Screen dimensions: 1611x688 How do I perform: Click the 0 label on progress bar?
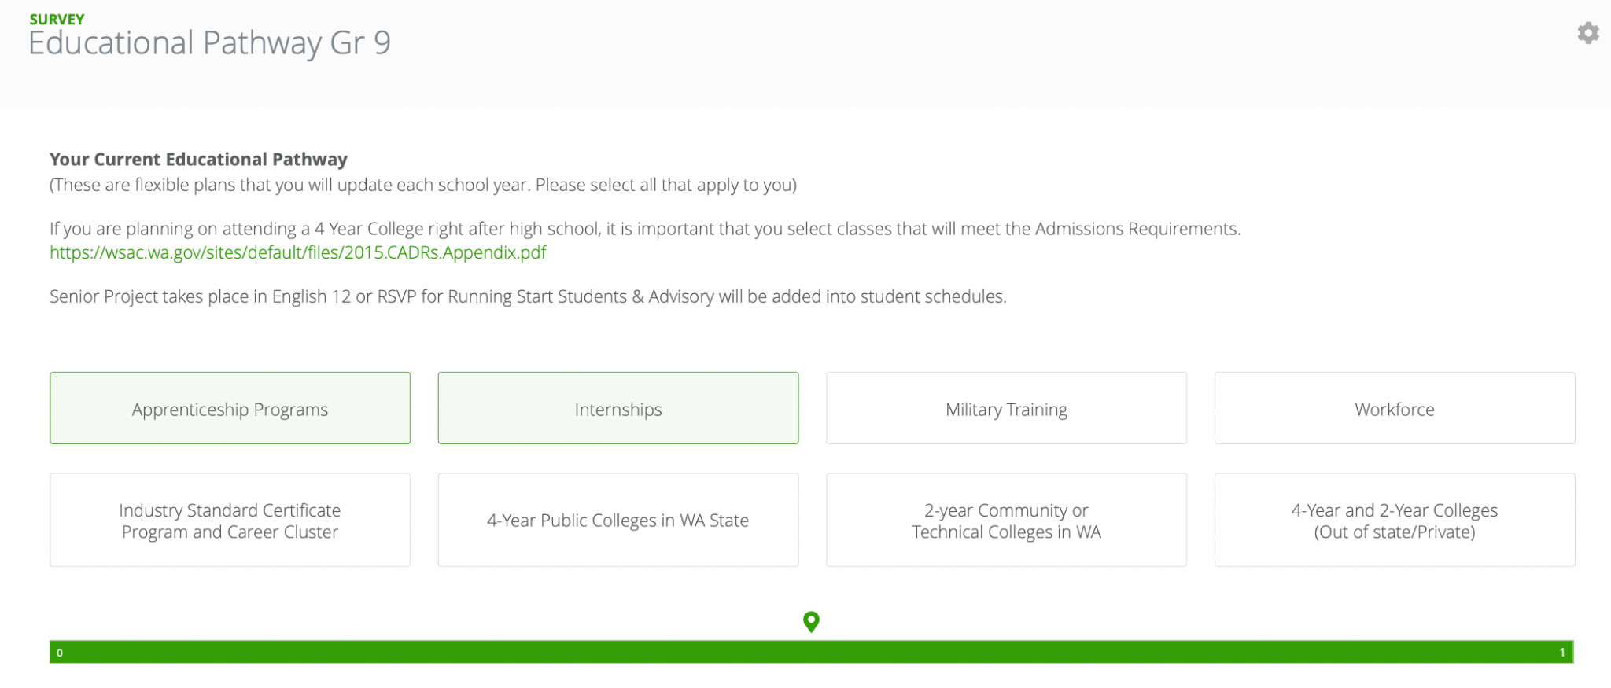tap(60, 653)
